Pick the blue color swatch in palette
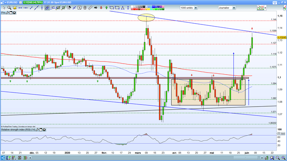The image size is (287, 161). (154, 7)
